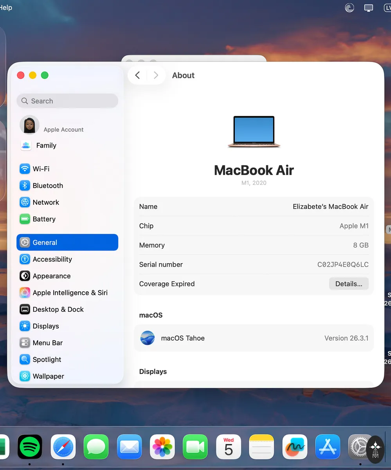The image size is (391, 470).
Task: Click the macOS Tahoe label
Action: point(183,338)
